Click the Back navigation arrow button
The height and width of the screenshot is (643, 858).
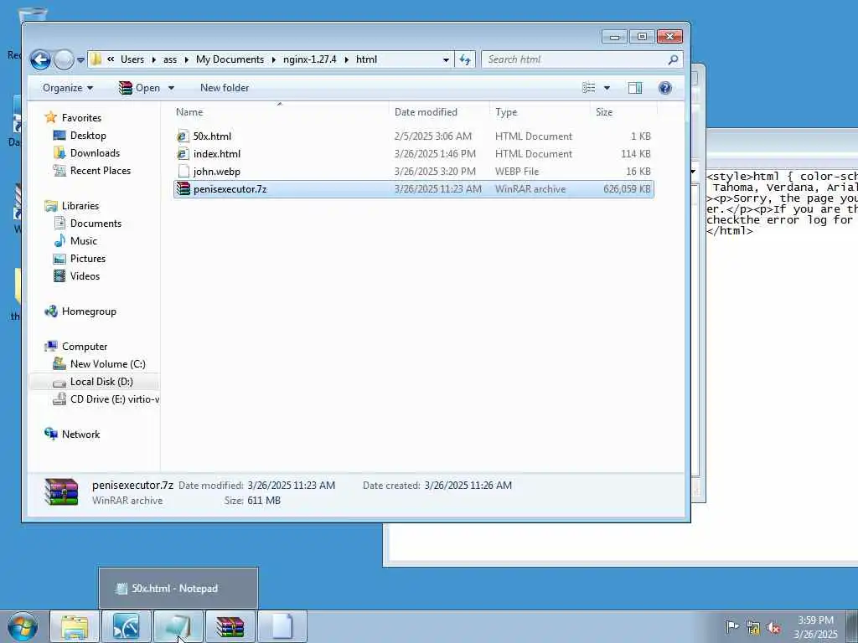40,59
